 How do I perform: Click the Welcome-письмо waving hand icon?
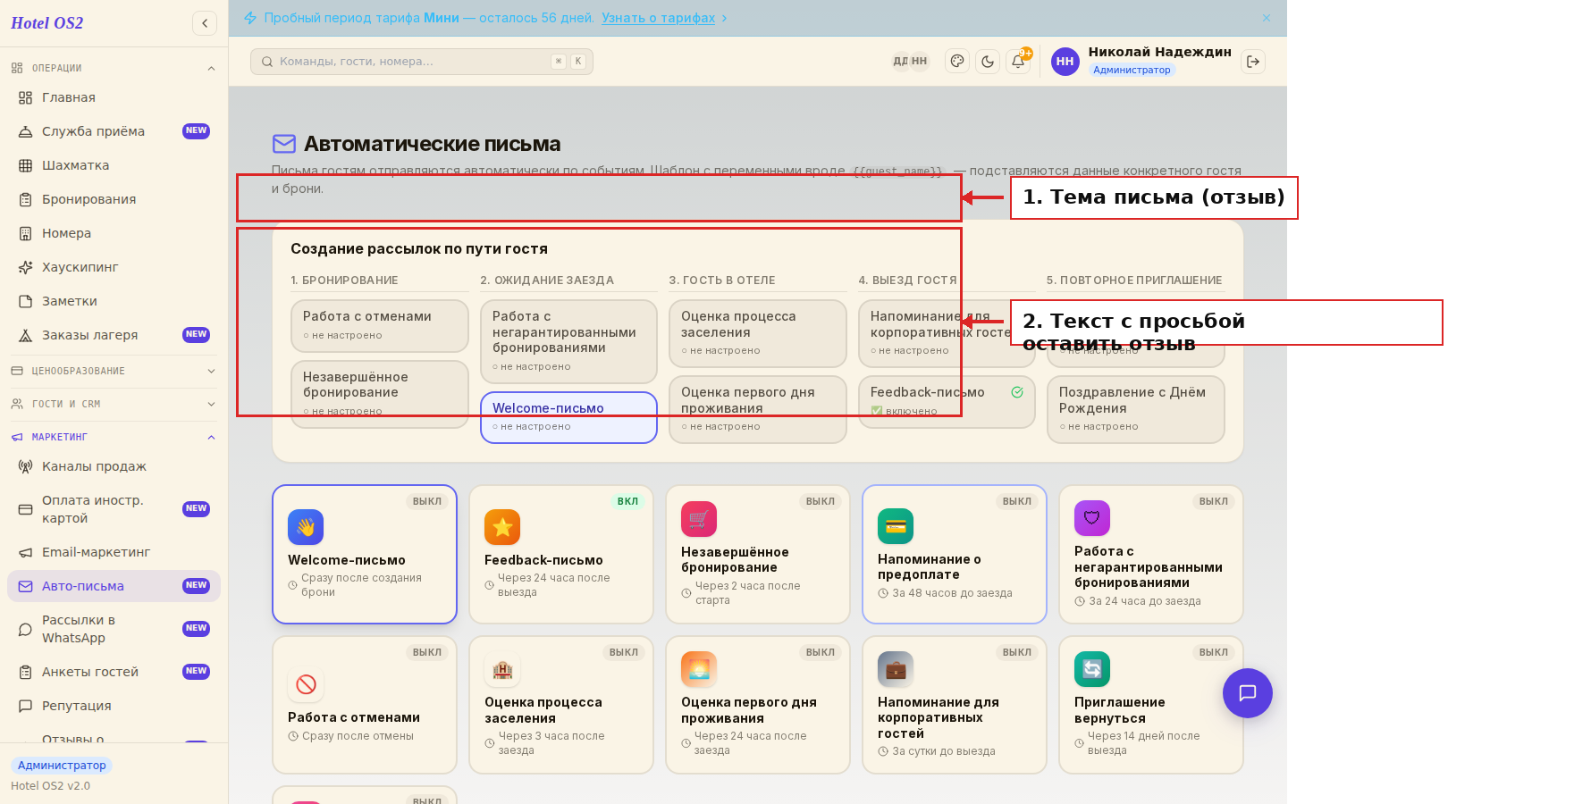point(306,527)
